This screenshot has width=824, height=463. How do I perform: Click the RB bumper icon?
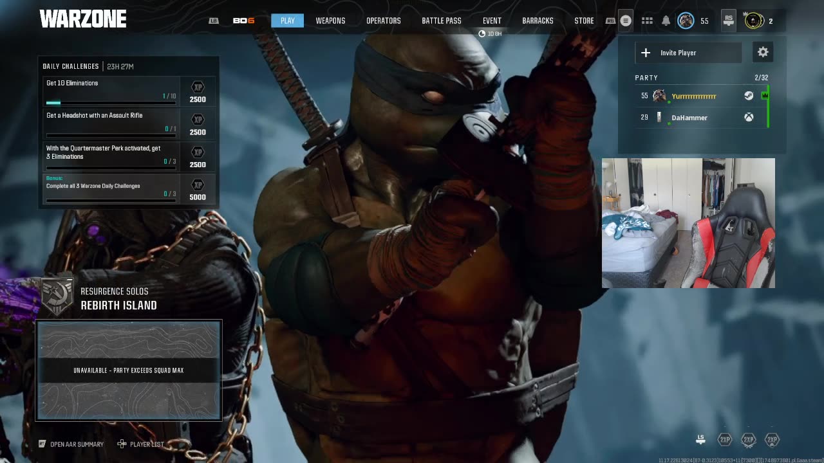pyautogui.click(x=610, y=21)
